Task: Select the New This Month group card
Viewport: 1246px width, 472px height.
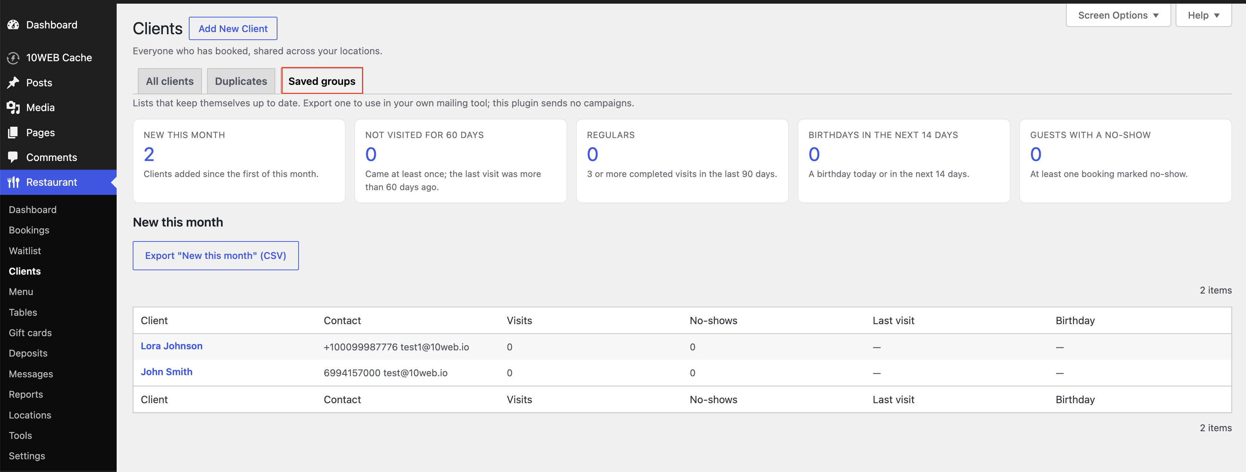Action: coord(239,161)
